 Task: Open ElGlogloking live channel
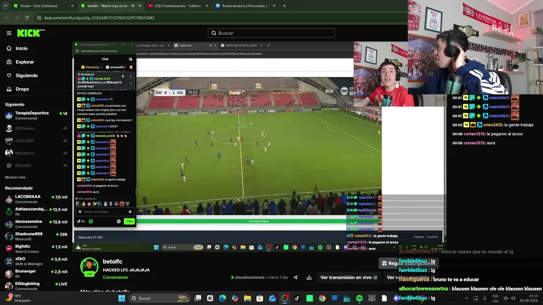(x=36, y=286)
